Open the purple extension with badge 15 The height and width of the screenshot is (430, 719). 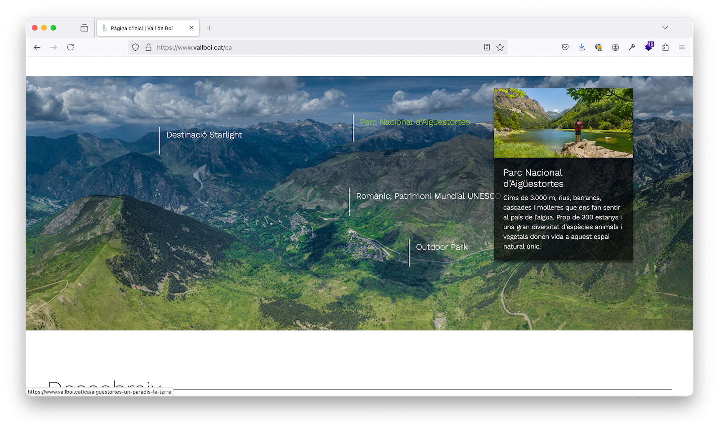648,47
